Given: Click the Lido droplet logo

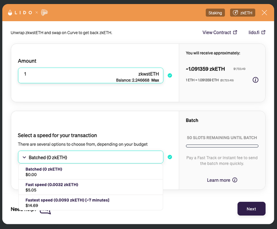Looking at the screenshot, I should (x=10, y=13).
